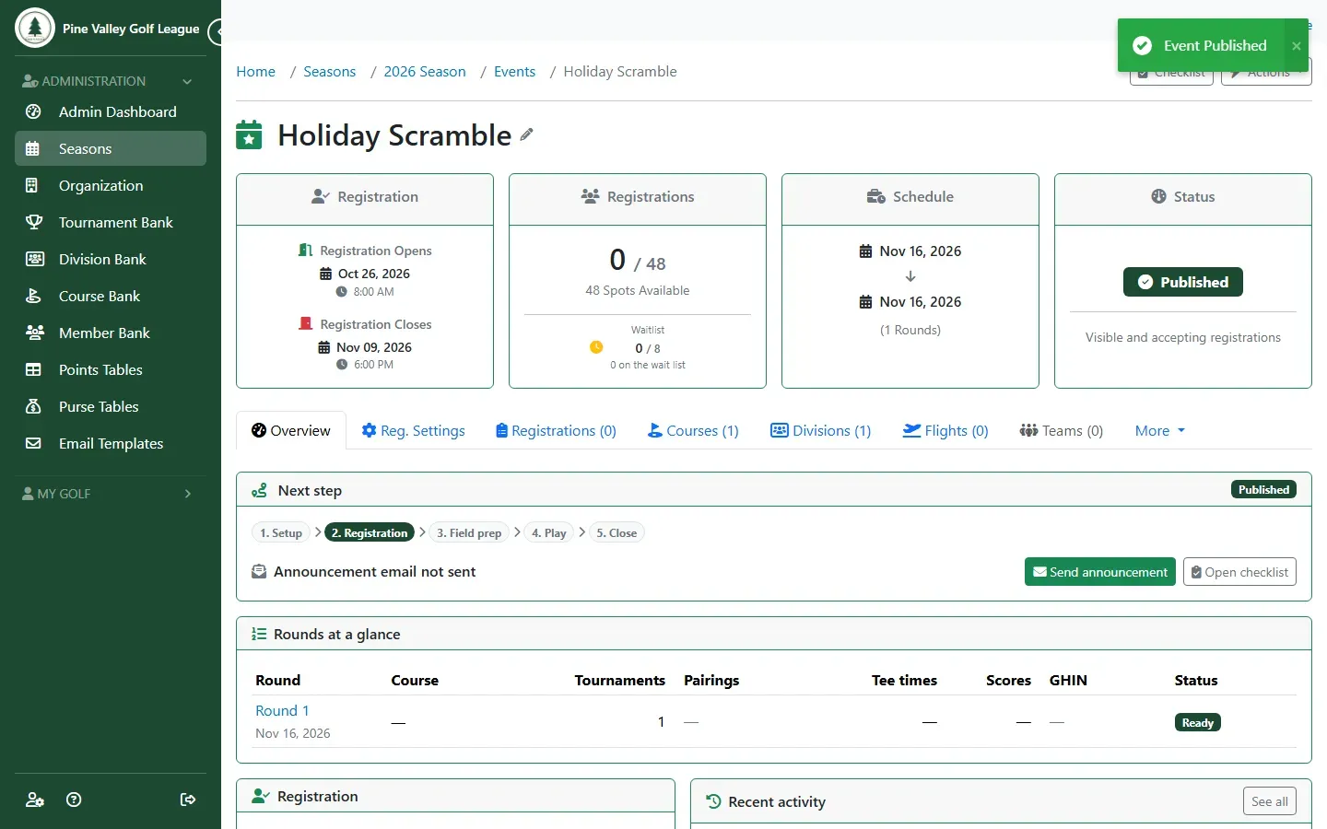
Task: Close the Event Published notification
Action: [x=1297, y=46]
